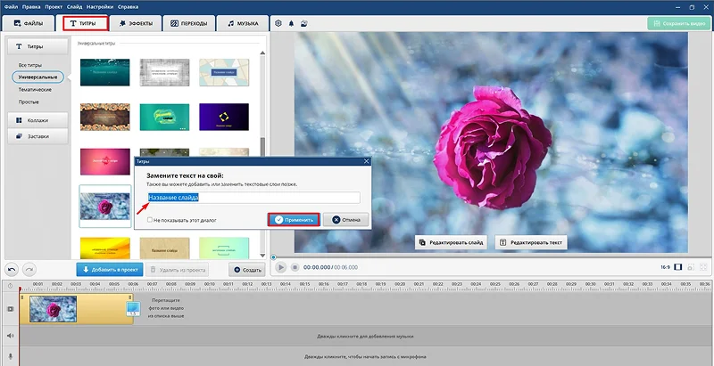Screen dimensions: 714x366
Task: Select the rose title template thumbnail in gallery
Action: point(104,207)
